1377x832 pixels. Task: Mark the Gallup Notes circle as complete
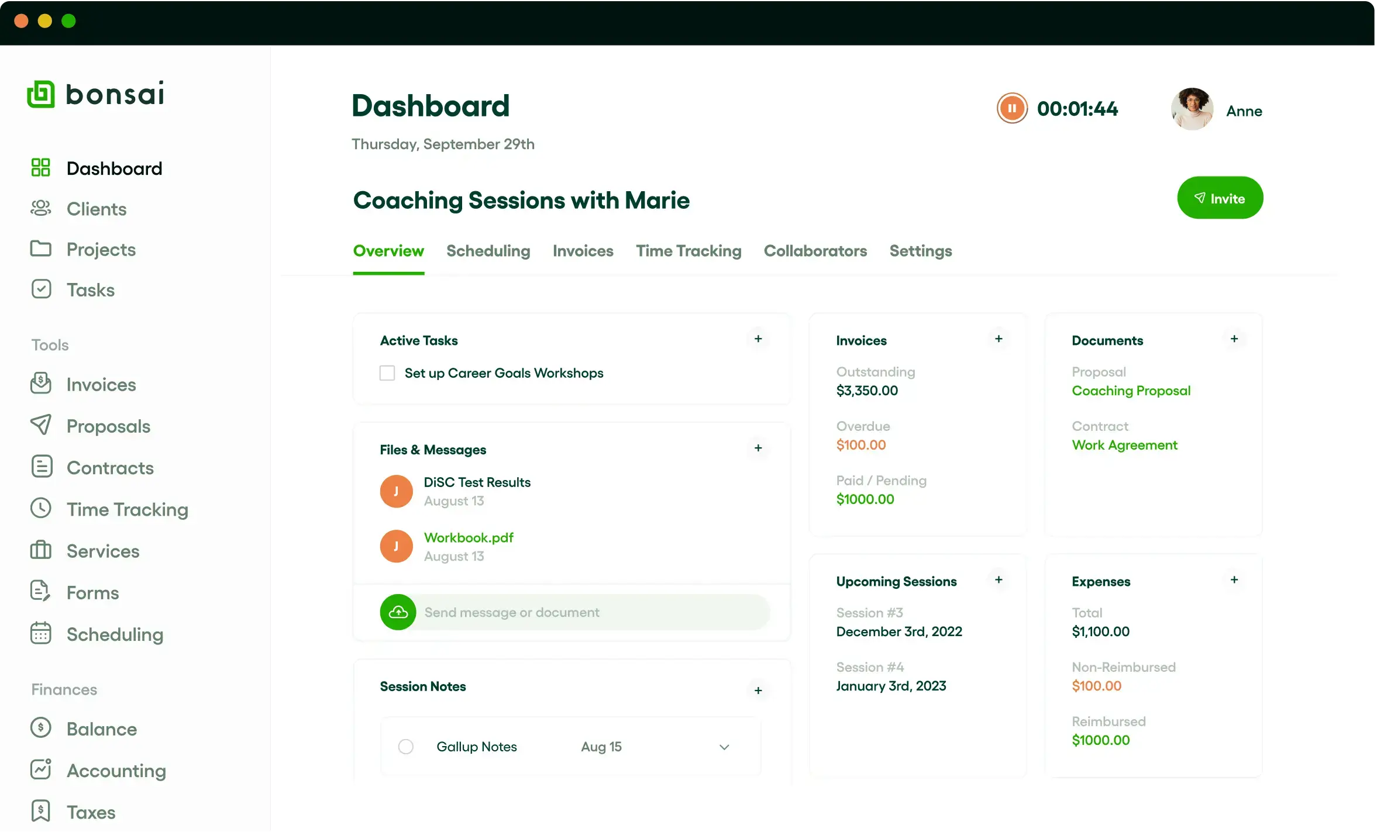[x=406, y=747]
